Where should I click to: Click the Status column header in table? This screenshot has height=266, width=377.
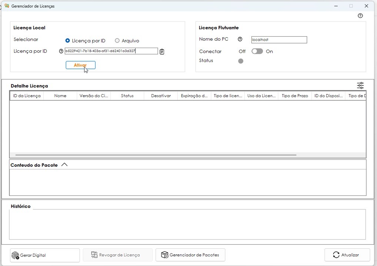(x=127, y=96)
